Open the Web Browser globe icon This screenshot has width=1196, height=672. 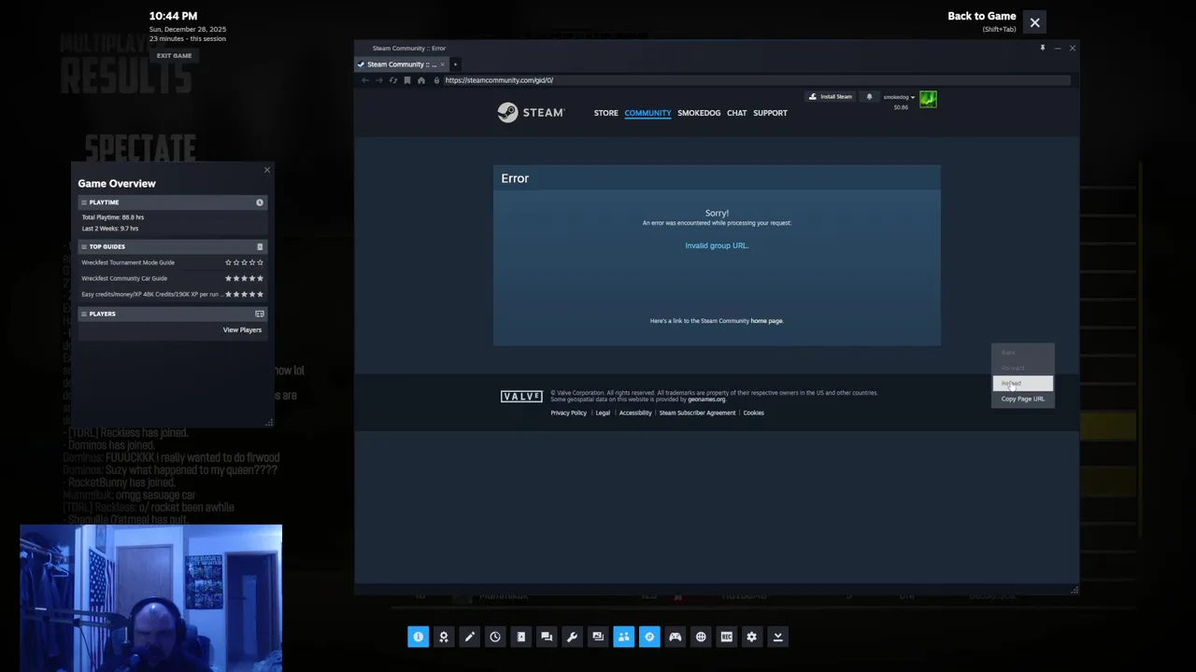(x=701, y=637)
